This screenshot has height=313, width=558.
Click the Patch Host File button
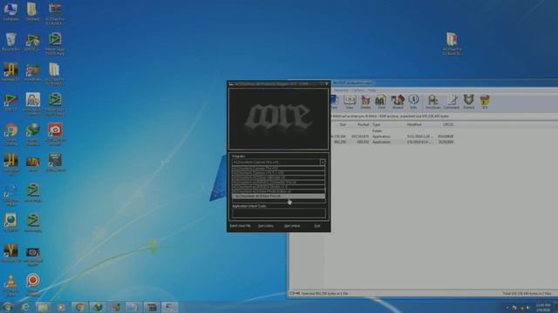tap(241, 226)
